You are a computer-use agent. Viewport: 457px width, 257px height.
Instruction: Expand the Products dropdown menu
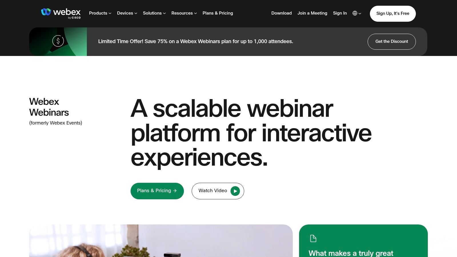pos(100,13)
